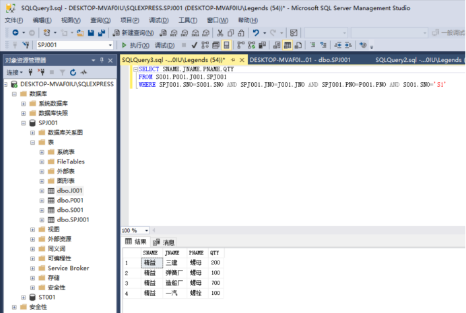The width and height of the screenshot is (466, 313).
Task: Click the navigate back arrow icon
Action: [15, 33]
